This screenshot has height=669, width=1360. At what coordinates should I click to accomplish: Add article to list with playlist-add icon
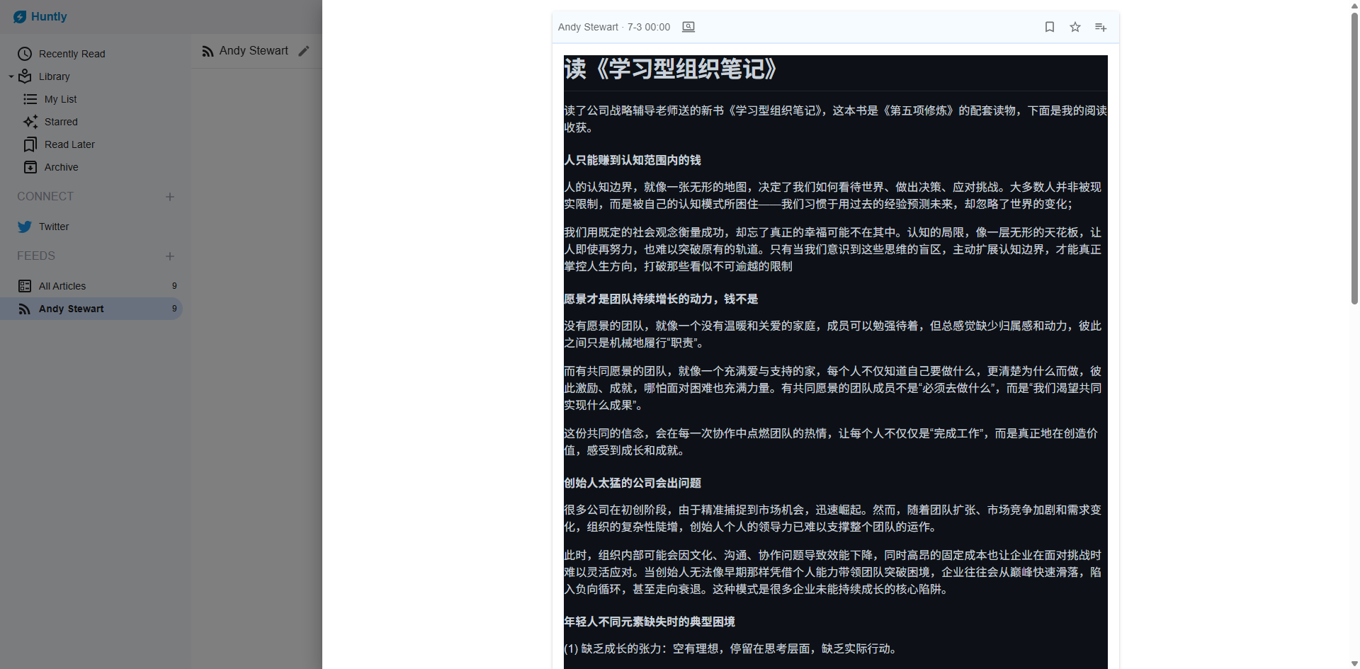pos(1101,27)
